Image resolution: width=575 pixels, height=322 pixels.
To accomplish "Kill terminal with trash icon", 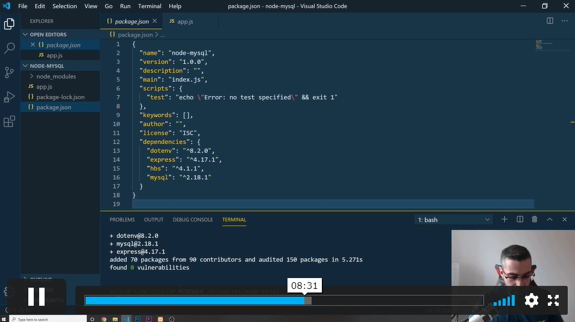I will (x=534, y=220).
